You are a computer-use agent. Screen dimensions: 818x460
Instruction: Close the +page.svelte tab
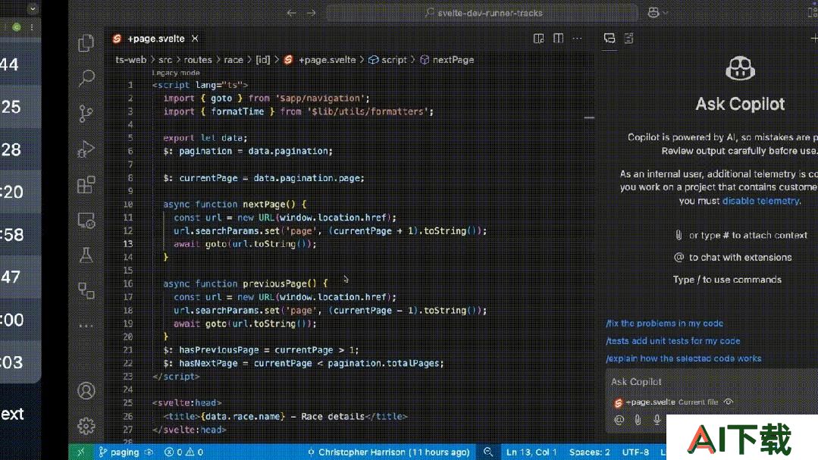(195, 39)
